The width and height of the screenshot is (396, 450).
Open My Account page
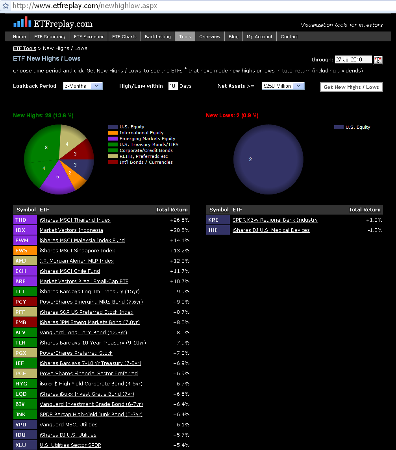pyautogui.click(x=259, y=37)
